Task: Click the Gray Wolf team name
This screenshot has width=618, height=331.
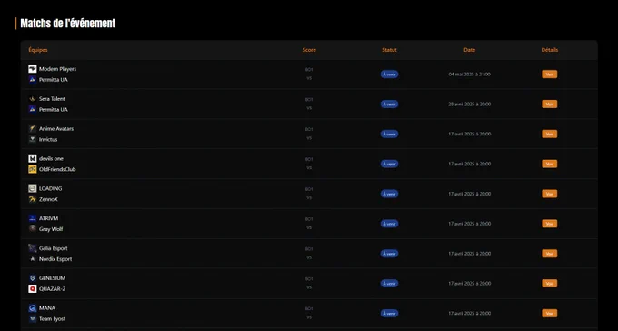Action: point(51,229)
